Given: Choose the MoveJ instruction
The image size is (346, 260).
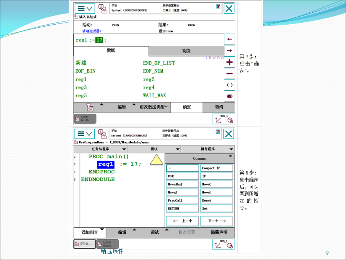Looking at the screenshot, I should [183, 193].
